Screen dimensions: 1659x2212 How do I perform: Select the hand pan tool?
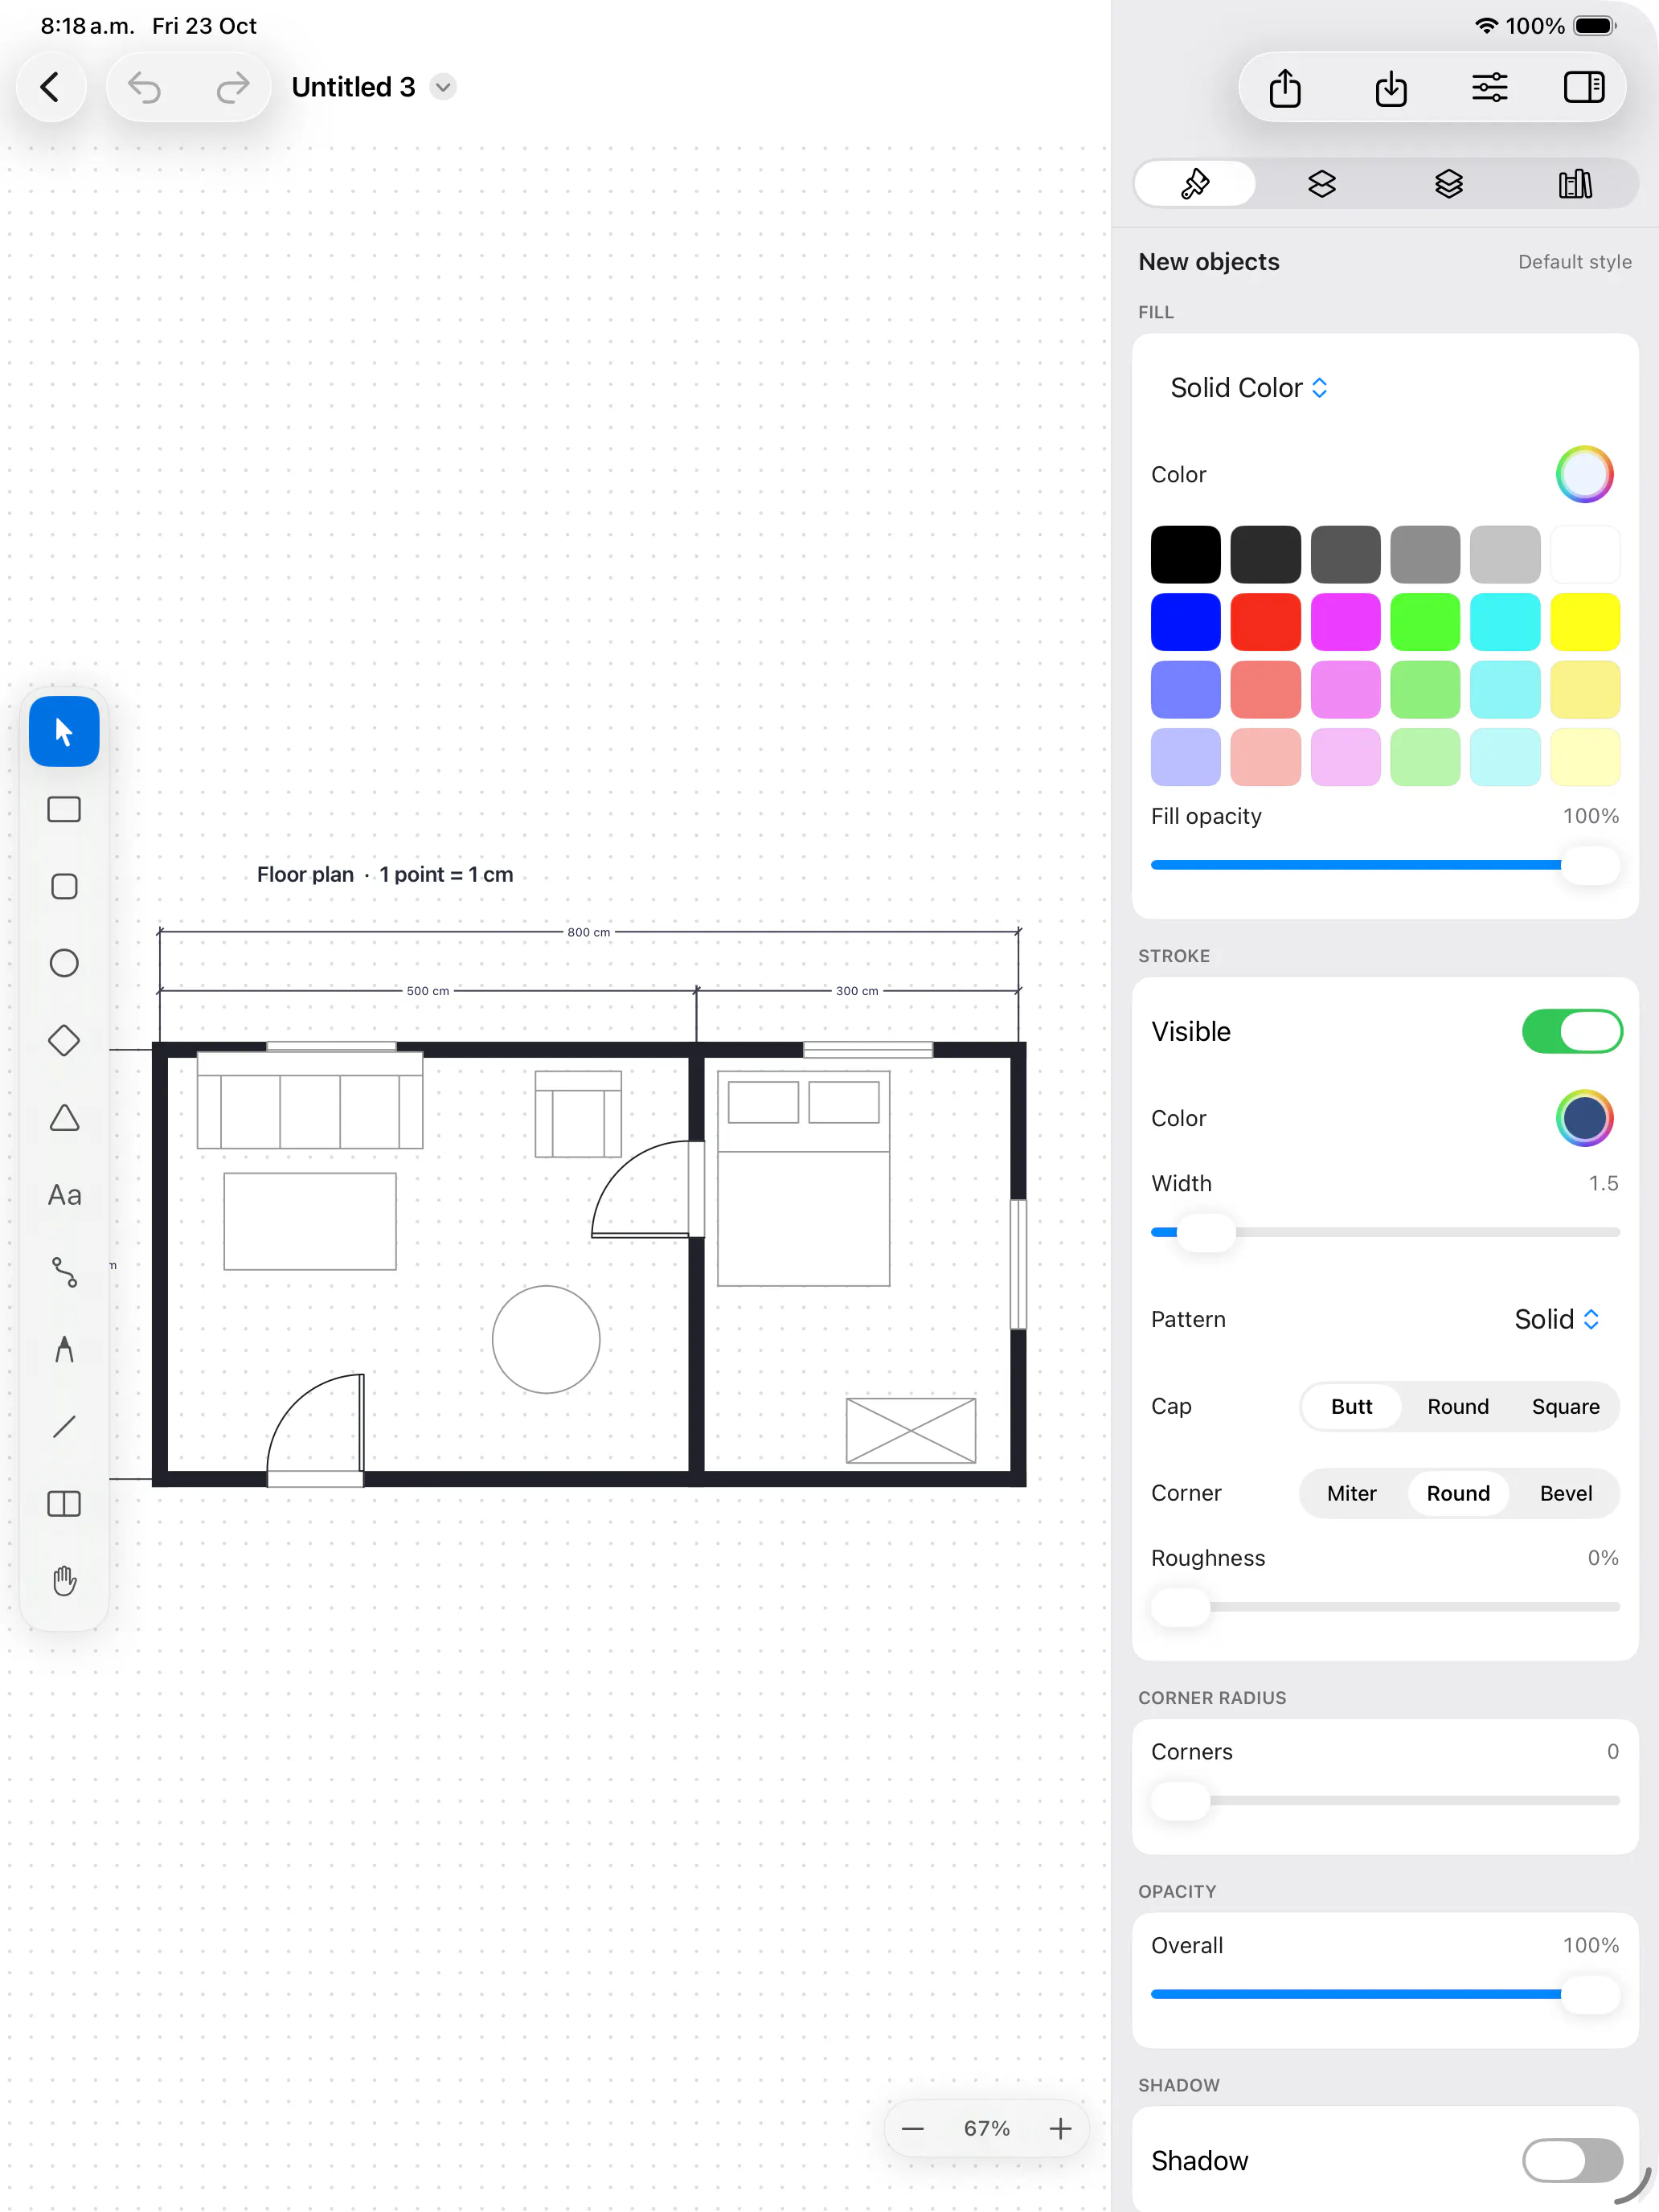64,1581
